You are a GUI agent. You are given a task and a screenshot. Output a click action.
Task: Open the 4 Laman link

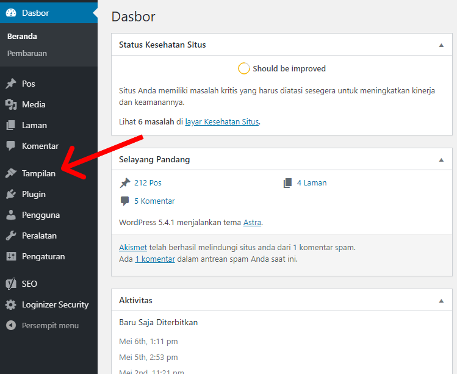point(312,183)
